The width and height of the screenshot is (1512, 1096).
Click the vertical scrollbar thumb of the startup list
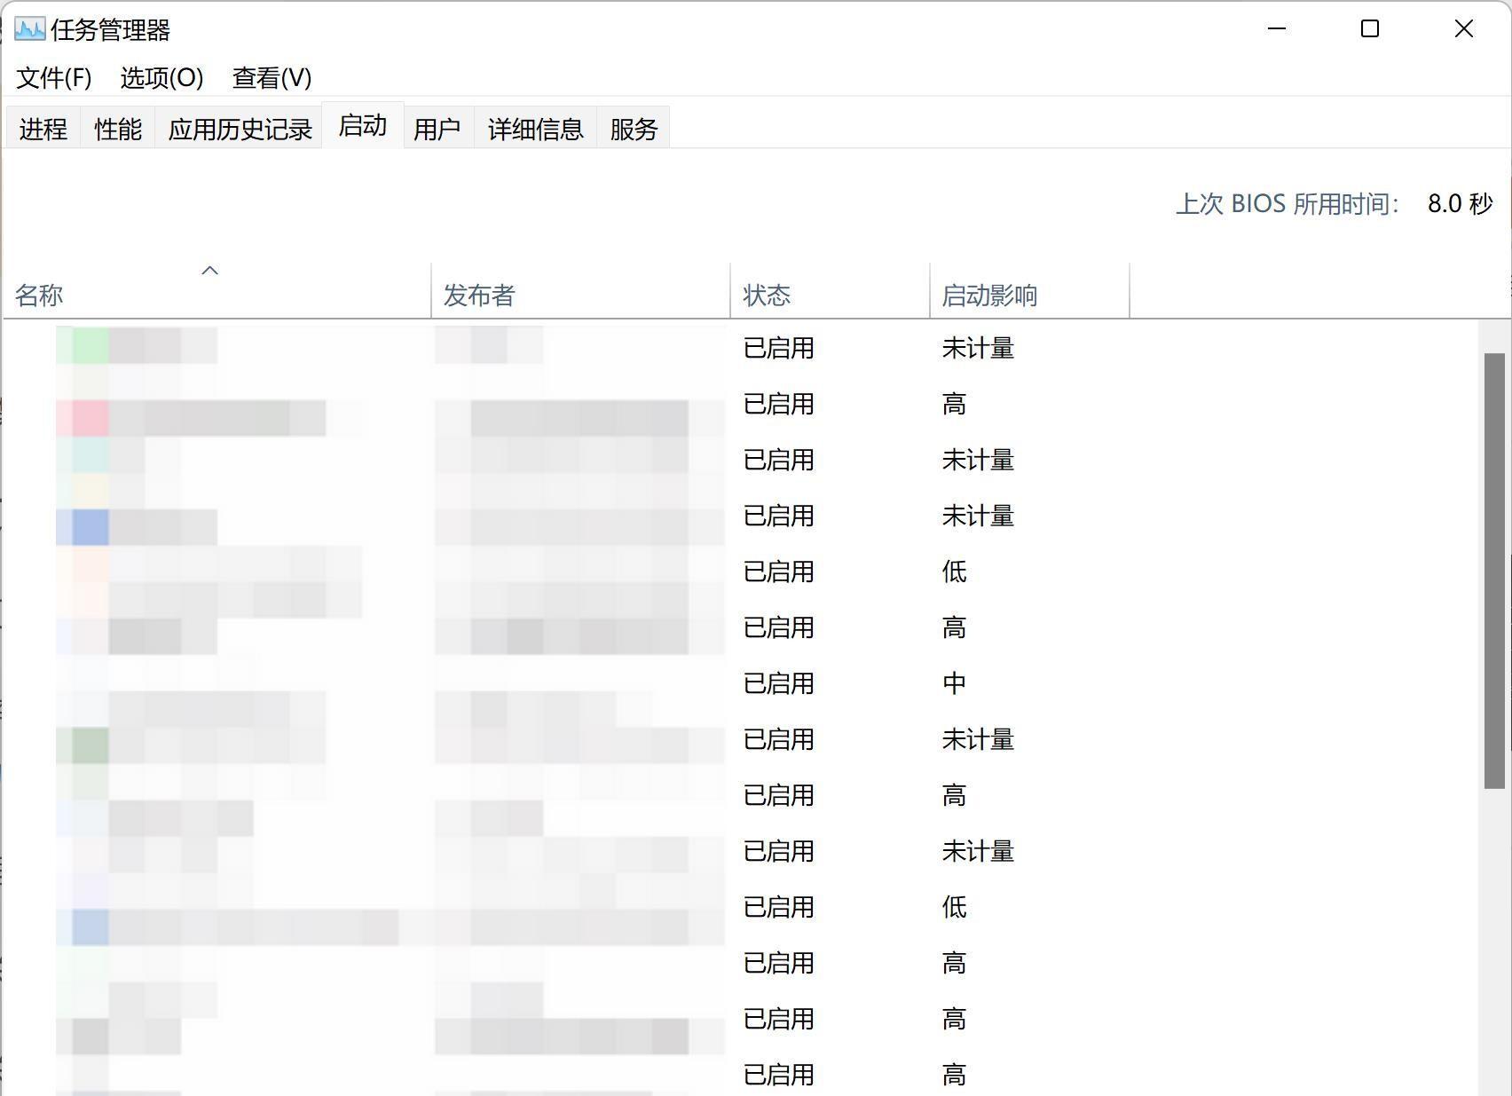pos(1494,571)
